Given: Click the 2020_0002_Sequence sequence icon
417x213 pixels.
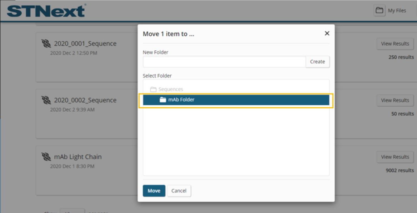Looking at the screenshot, I should click(x=46, y=100).
